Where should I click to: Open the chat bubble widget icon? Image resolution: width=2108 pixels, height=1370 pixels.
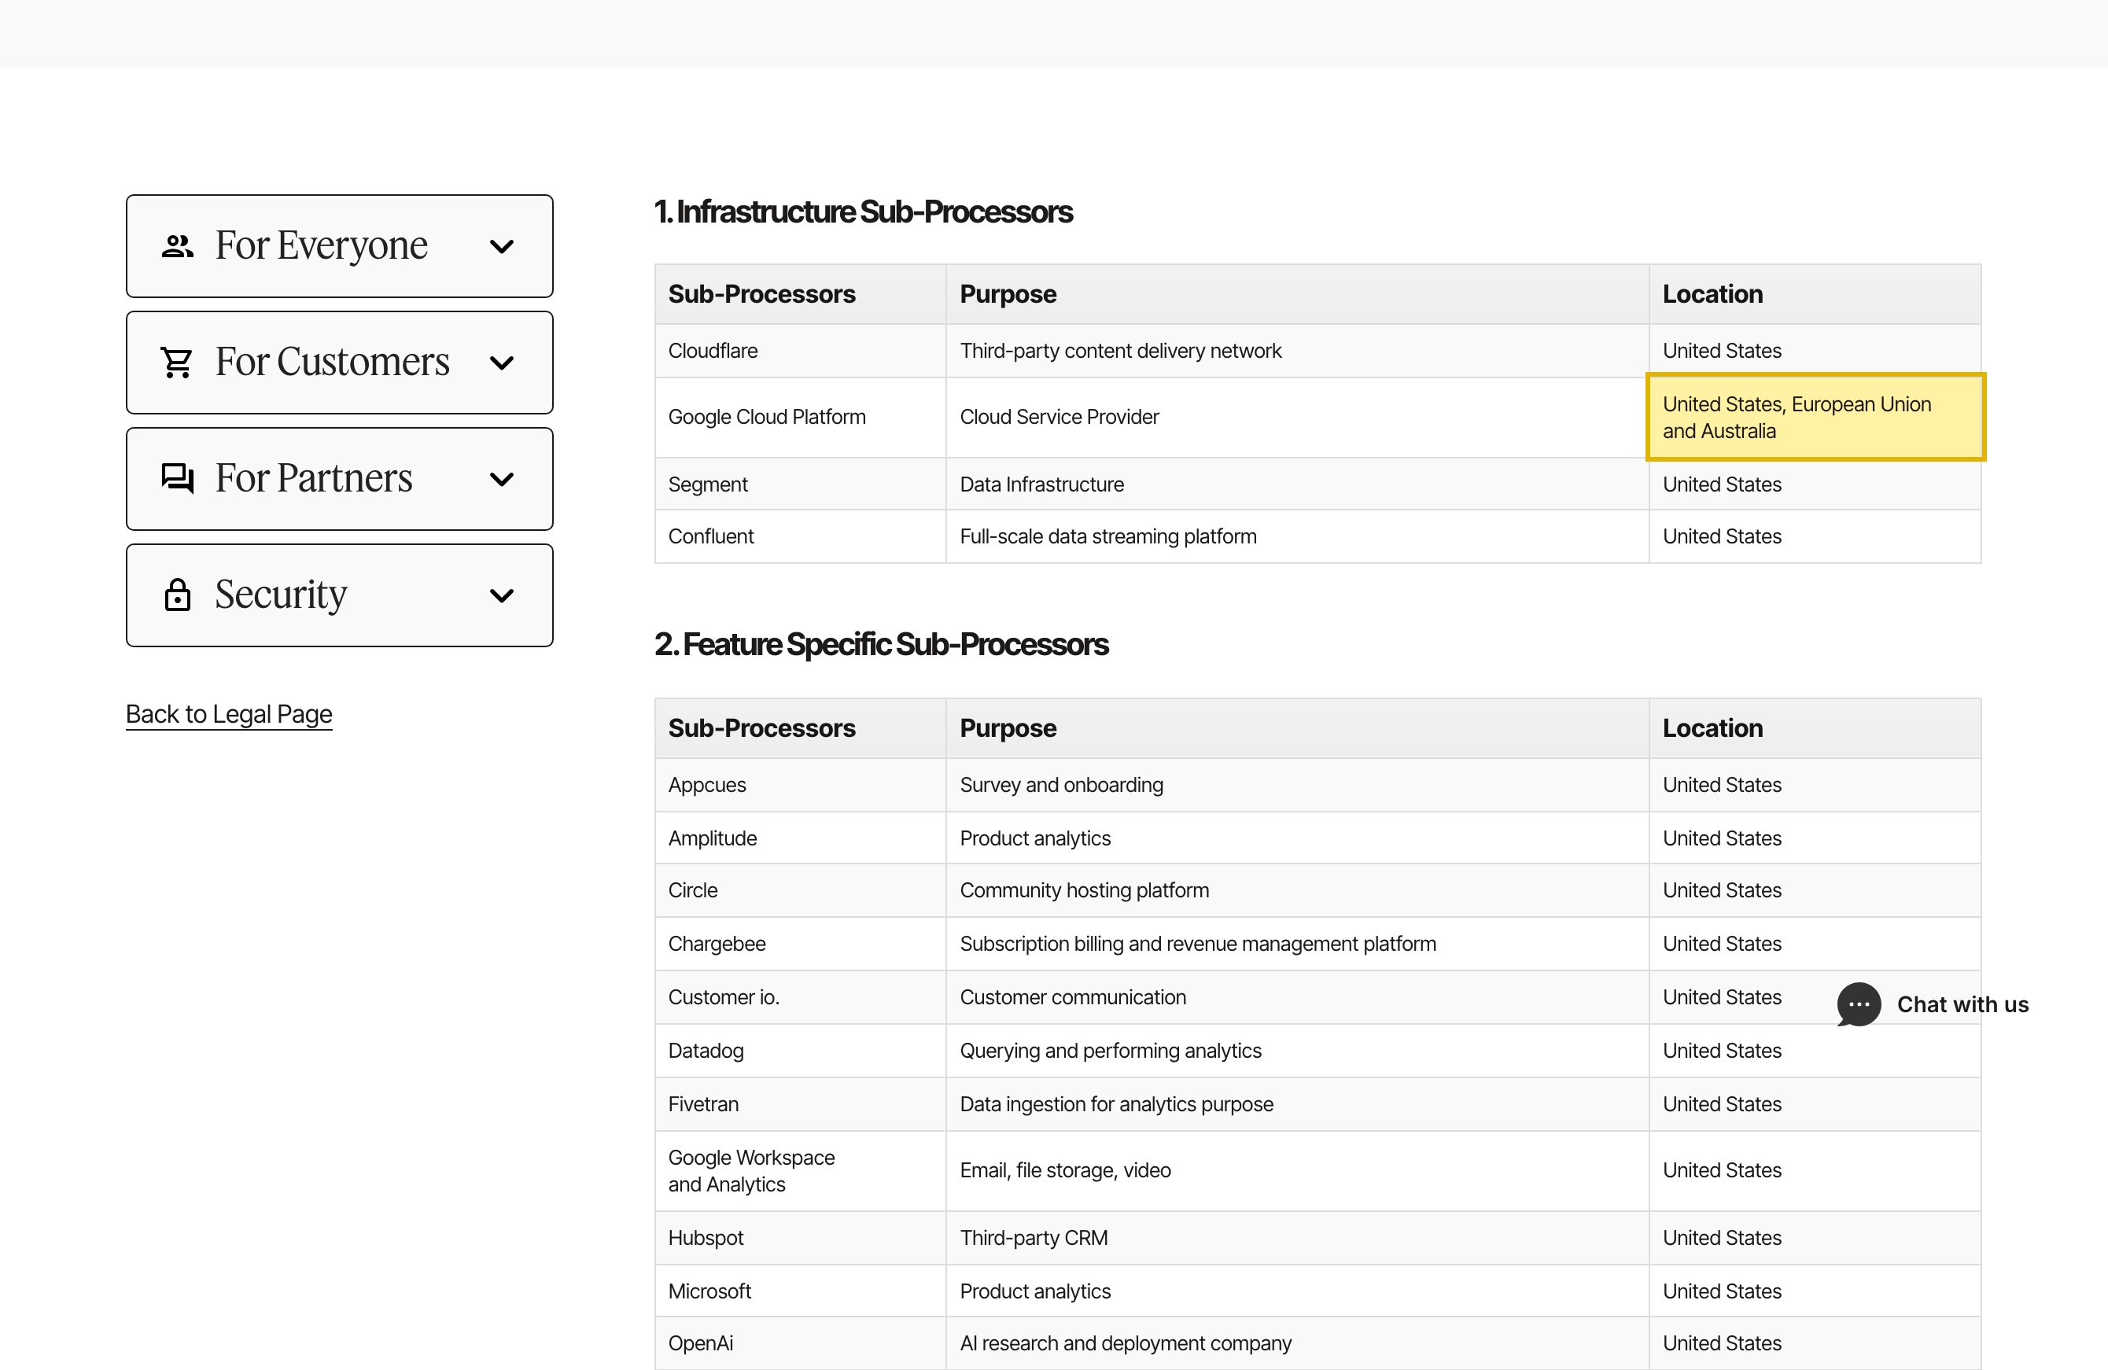[x=1858, y=1004]
